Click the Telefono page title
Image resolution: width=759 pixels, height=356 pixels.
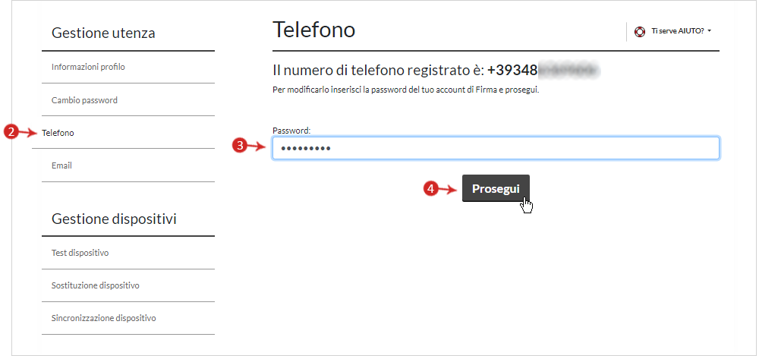[x=314, y=30]
